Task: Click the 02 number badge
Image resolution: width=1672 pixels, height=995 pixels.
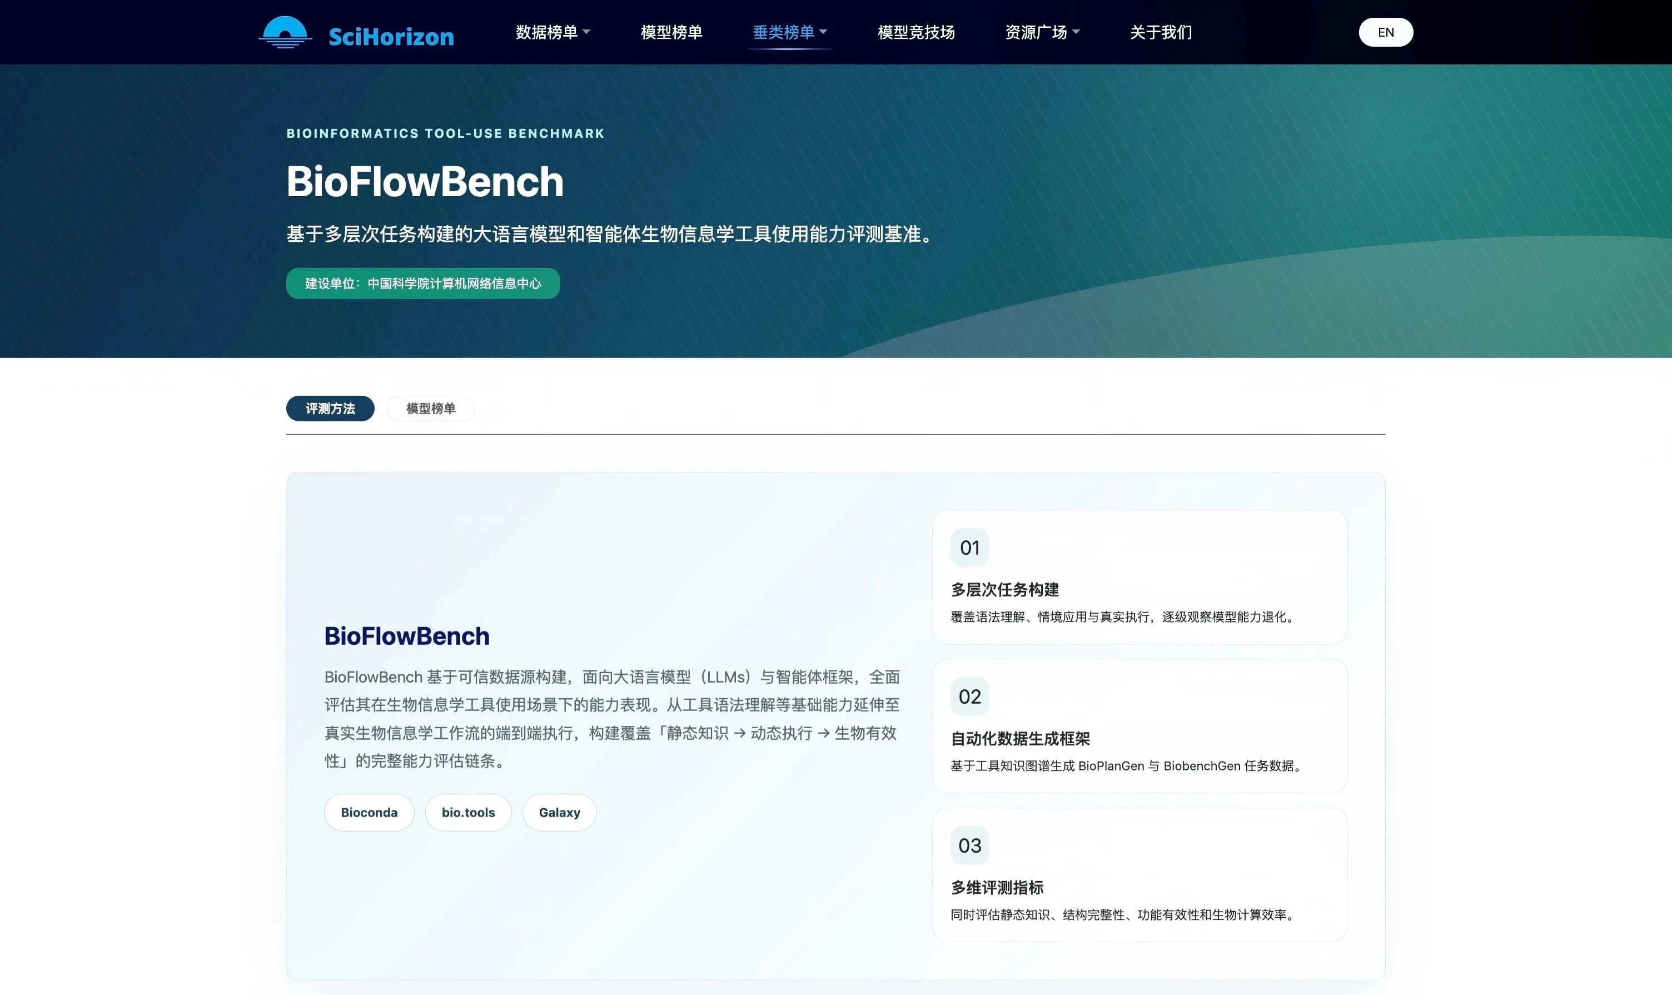Action: [x=970, y=697]
